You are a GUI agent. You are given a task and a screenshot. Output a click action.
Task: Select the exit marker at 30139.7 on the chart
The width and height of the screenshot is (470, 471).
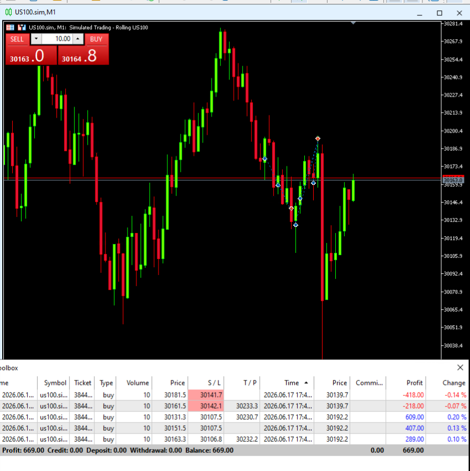coord(291,208)
